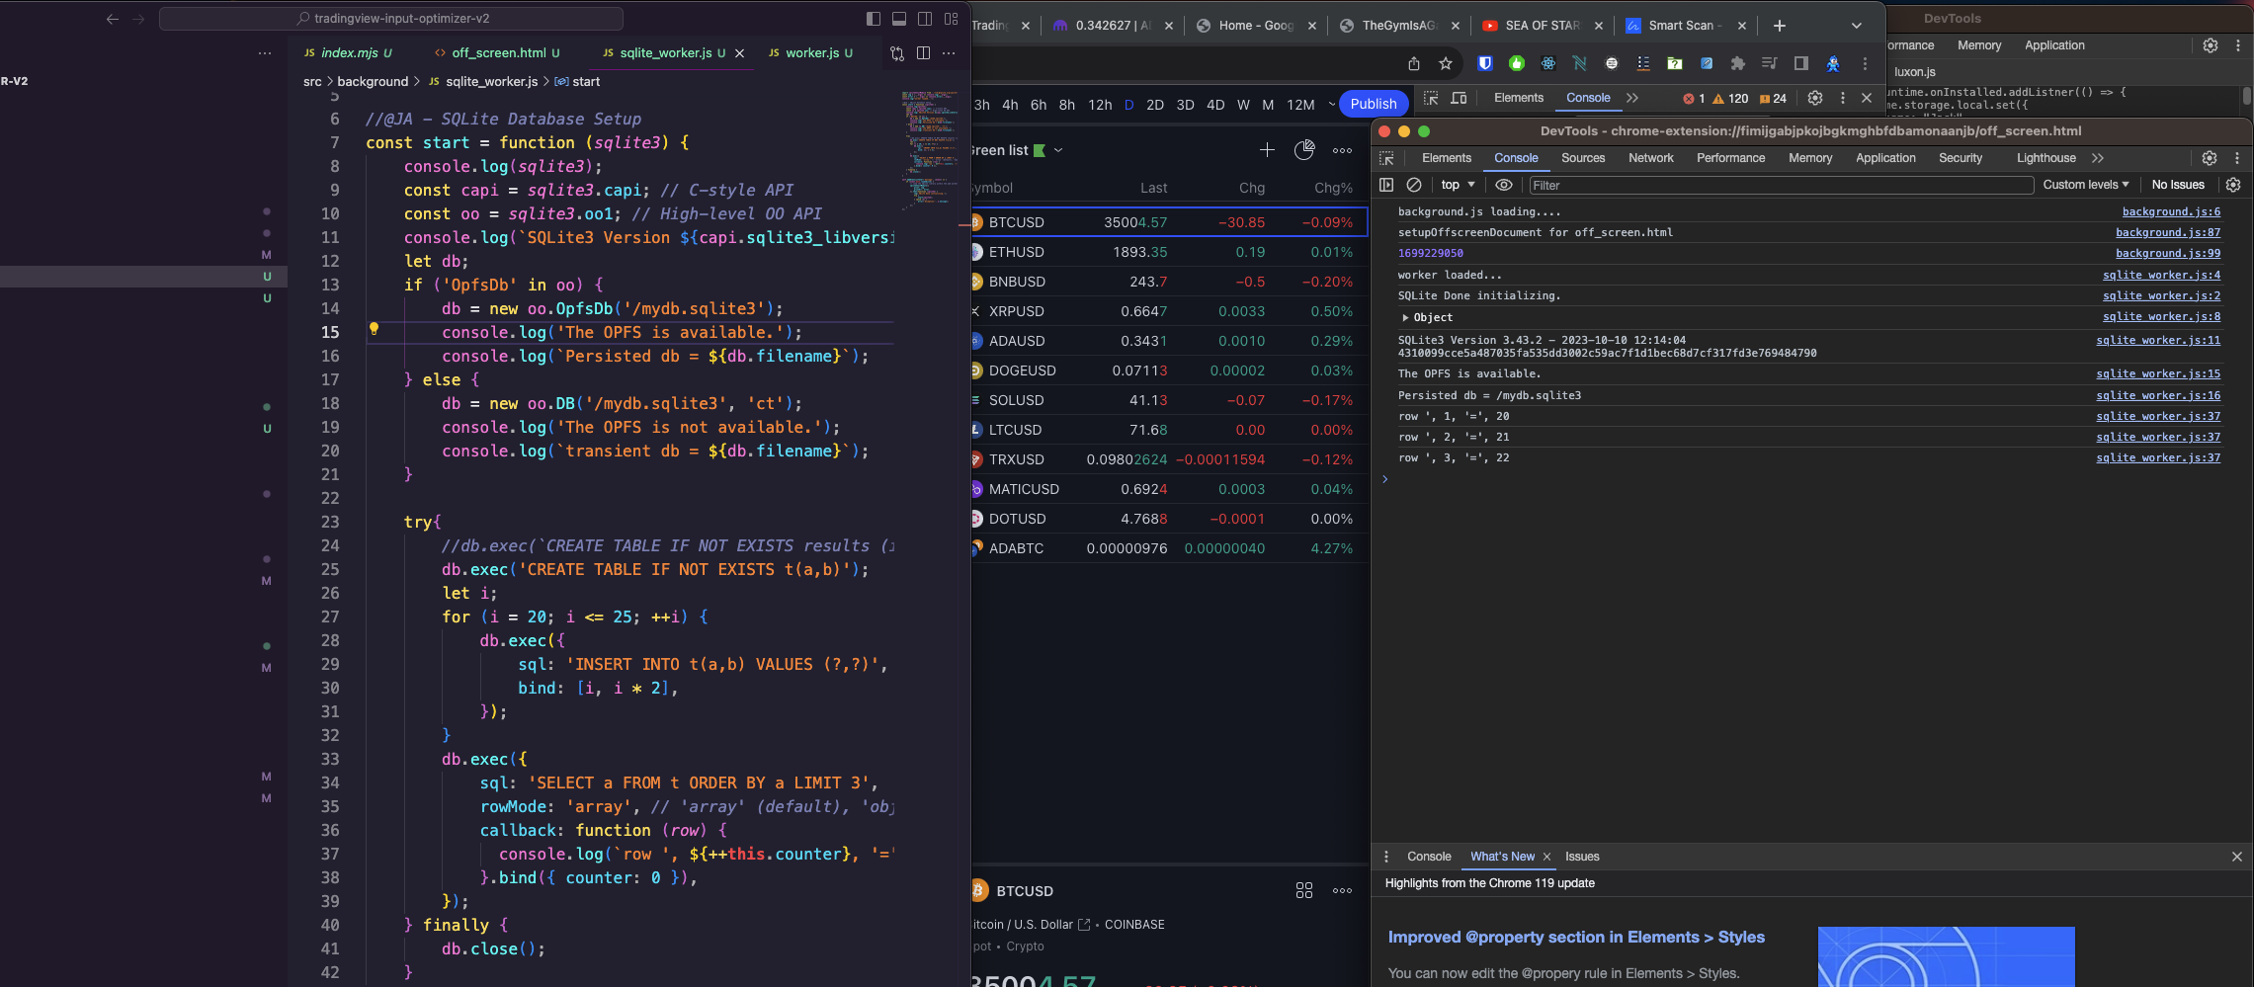The height and width of the screenshot is (987, 2254).
Task: Select 12M timeframe in TradingView
Action: pyautogui.click(x=1300, y=105)
